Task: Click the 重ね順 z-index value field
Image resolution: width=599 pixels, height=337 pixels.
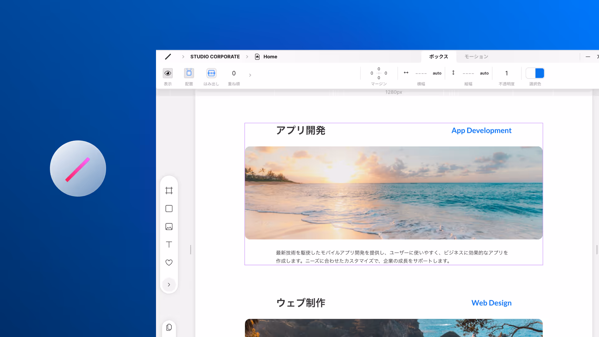Action: pyautogui.click(x=234, y=73)
